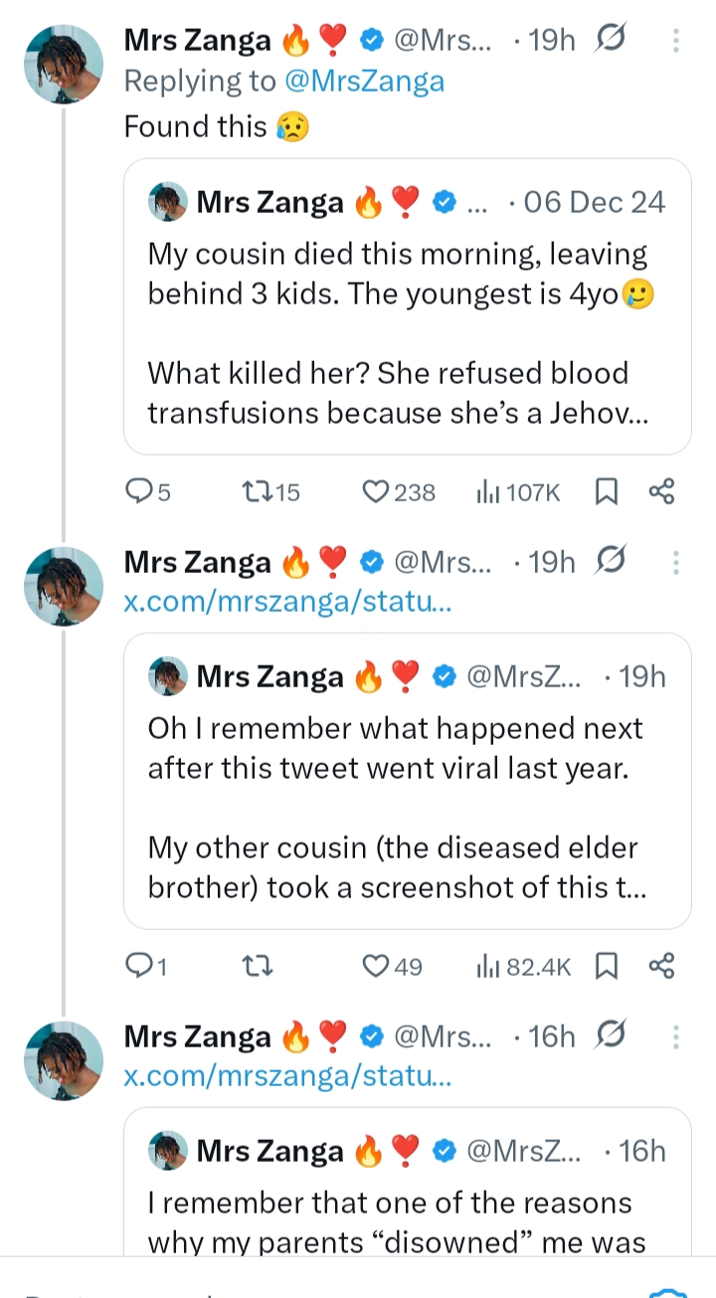Like the tweet with 49 likes

[375, 966]
